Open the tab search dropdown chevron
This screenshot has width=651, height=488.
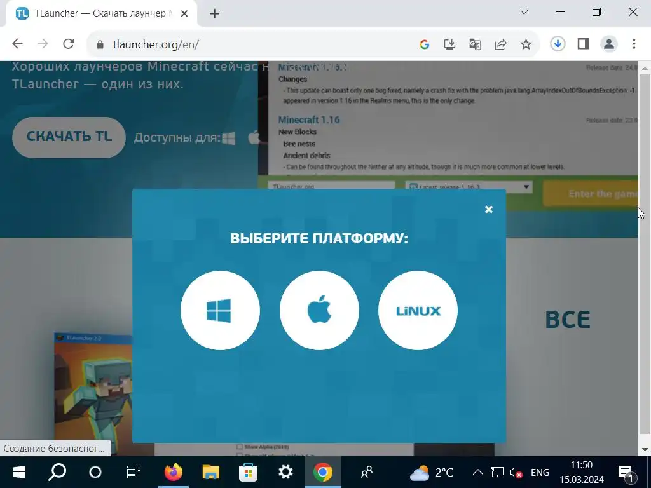click(x=524, y=12)
